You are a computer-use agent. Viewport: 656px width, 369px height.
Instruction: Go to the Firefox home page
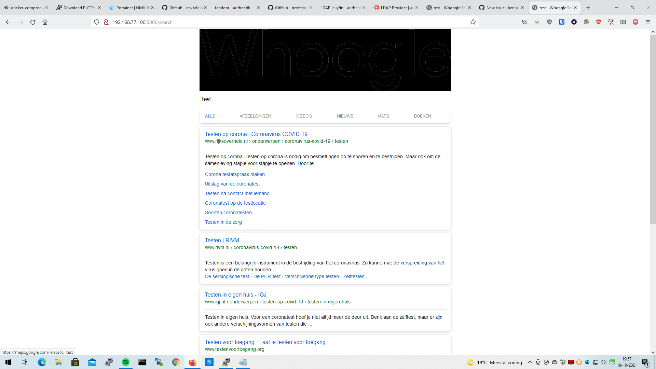45,22
